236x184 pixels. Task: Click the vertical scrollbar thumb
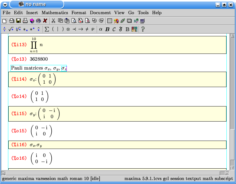click(x=232, y=145)
